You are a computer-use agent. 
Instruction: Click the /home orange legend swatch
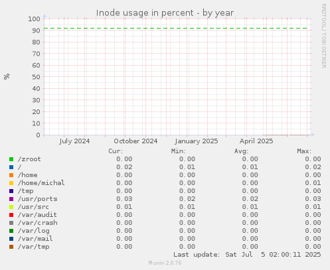(11, 175)
